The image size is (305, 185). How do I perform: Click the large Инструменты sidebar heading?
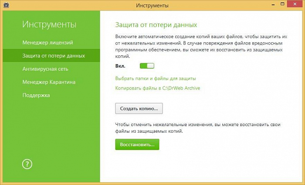click(49, 24)
